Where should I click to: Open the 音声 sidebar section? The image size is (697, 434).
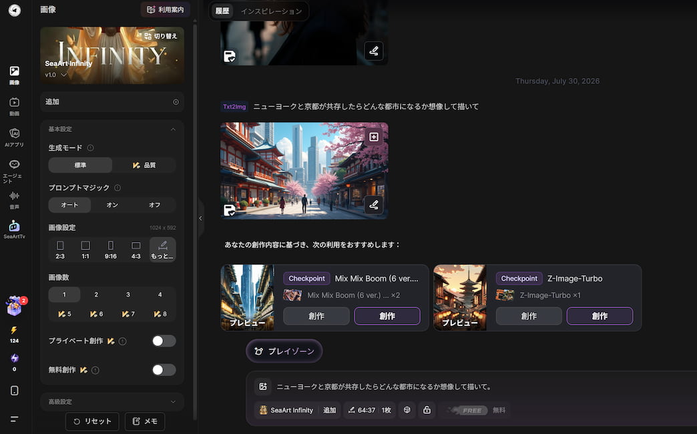[x=14, y=200]
